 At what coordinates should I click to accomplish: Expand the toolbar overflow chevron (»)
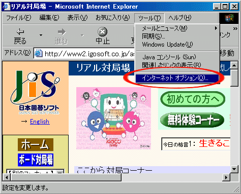tap(235, 29)
